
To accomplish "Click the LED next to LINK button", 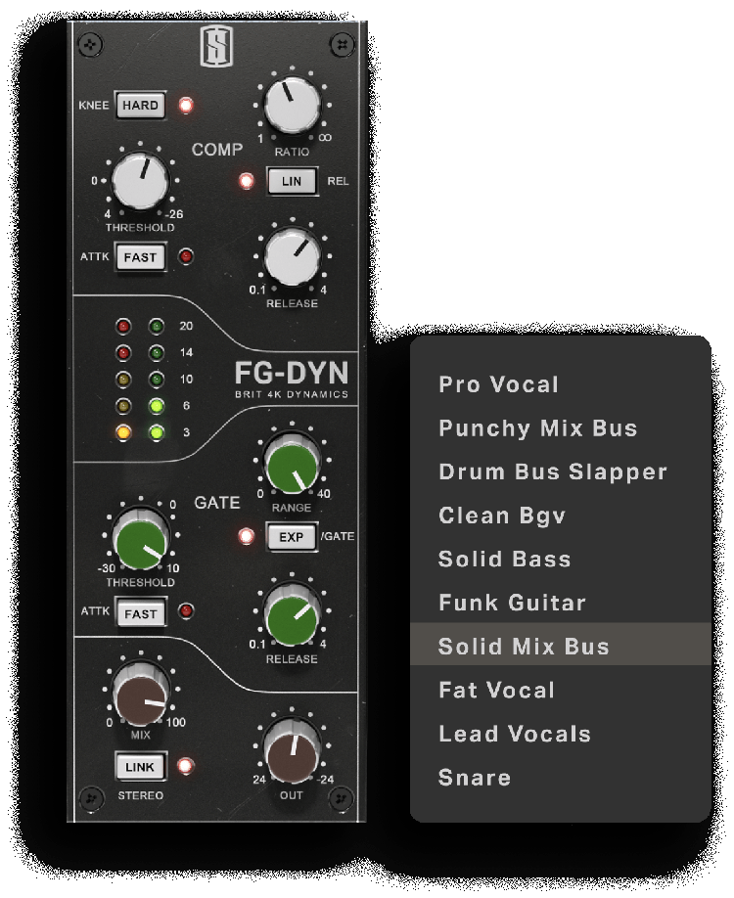I will (x=186, y=766).
